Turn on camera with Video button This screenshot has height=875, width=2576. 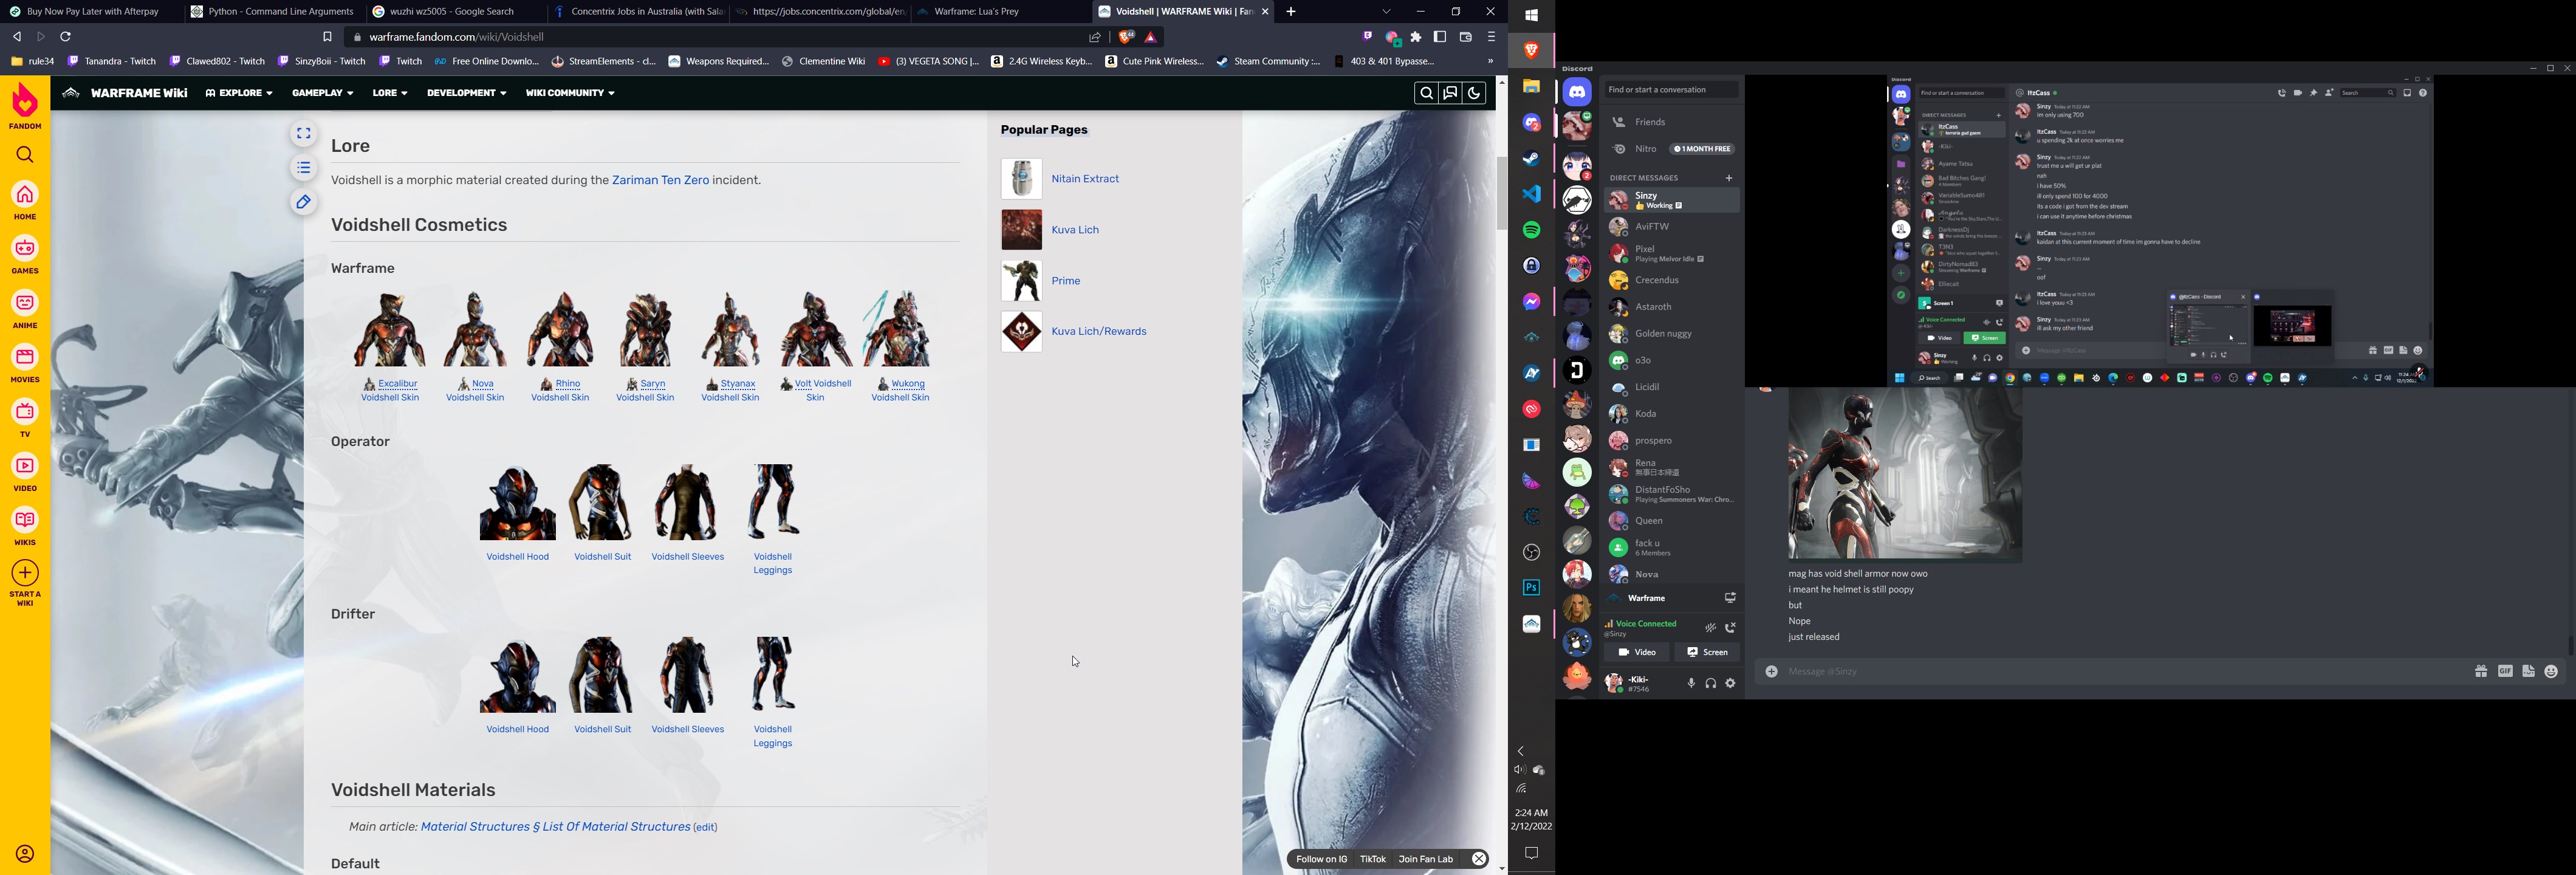tap(1637, 652)
